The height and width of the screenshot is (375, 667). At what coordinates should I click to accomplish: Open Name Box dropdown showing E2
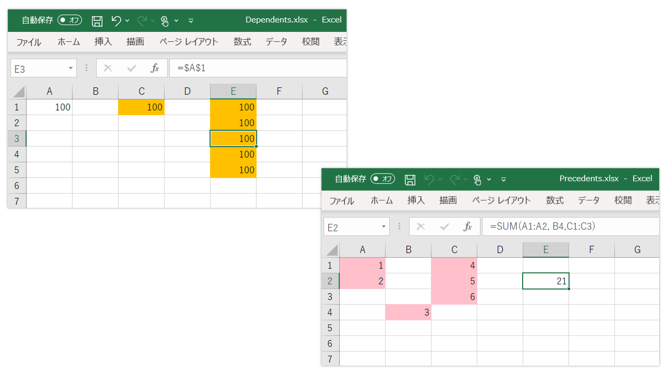(x=384, y=227)
